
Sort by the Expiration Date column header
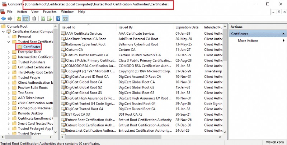point(188,27)
